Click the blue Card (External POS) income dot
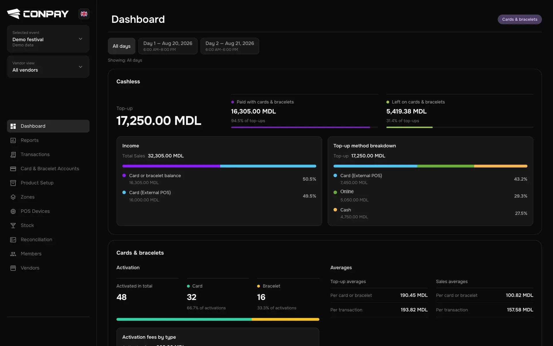 [124, 193]
